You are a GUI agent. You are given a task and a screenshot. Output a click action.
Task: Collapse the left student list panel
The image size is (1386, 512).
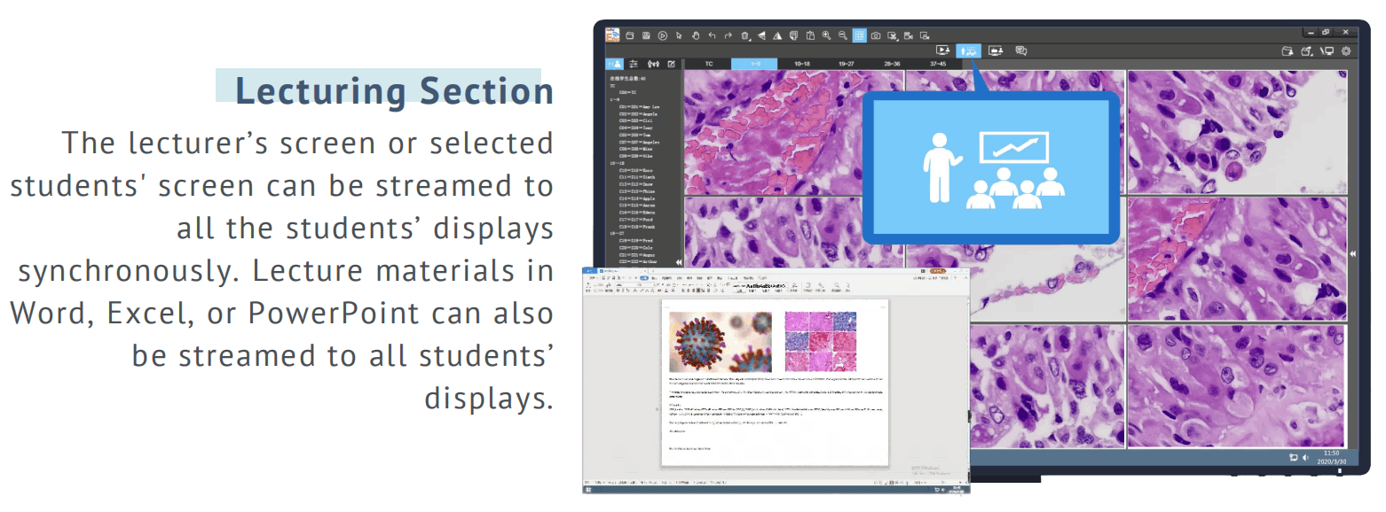(679, 262)
